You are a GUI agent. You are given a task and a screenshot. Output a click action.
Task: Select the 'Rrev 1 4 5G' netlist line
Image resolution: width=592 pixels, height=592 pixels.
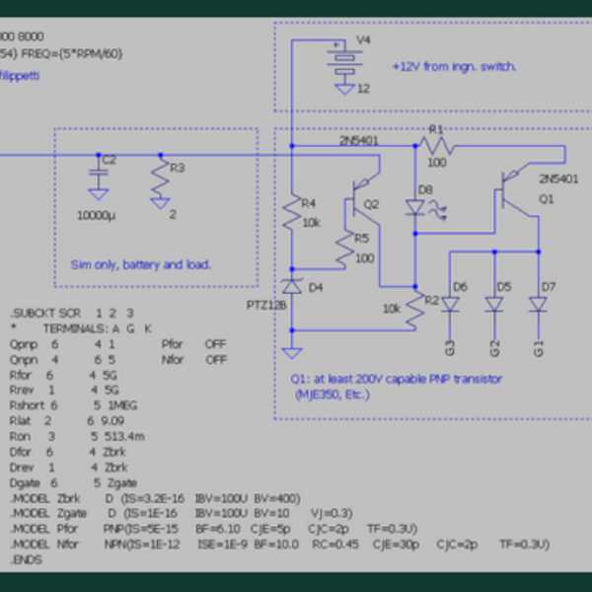tap(64, 390)
